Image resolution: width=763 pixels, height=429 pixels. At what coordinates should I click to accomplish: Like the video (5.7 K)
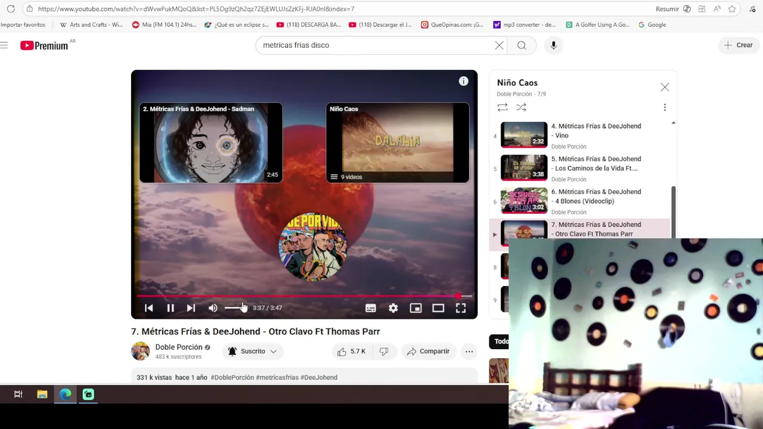(352, 352)
